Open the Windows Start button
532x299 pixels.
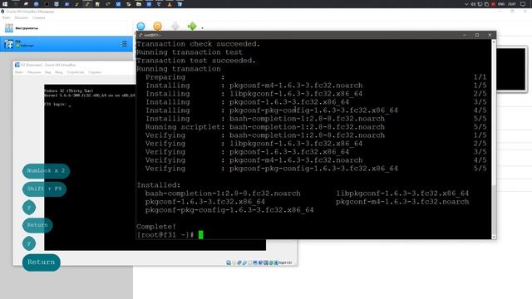click(x=5, y=4)
